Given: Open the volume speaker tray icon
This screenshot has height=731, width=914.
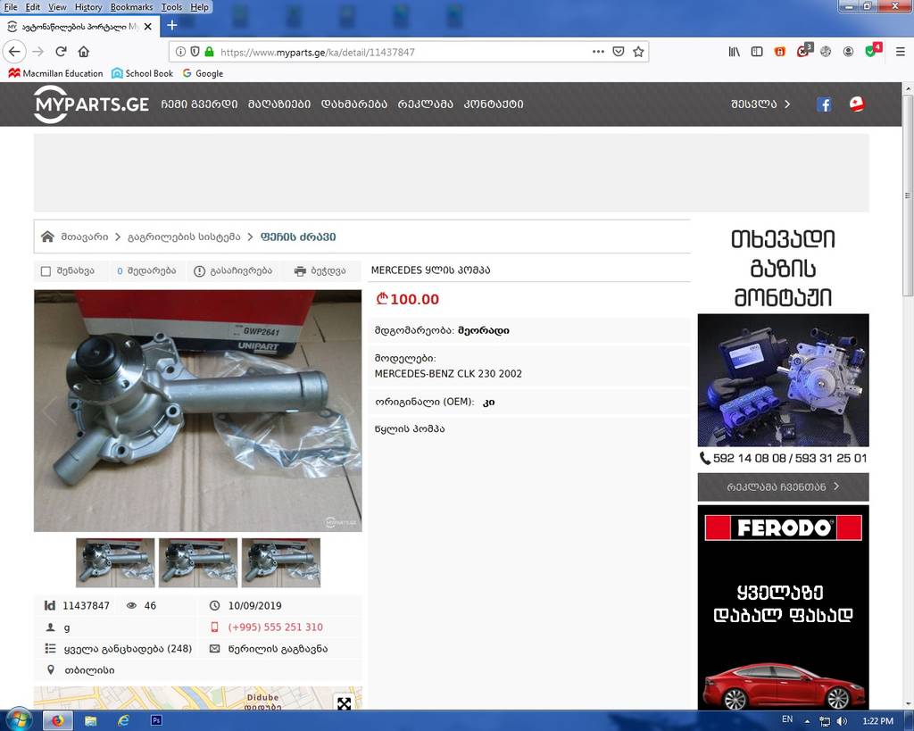Looking at the screenshot, I should 842,721.
